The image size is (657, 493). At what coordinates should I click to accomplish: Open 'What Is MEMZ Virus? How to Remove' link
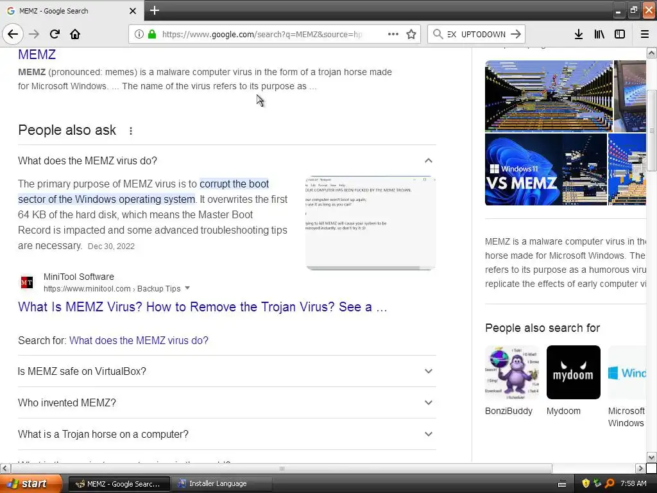[x=202, y=307]
